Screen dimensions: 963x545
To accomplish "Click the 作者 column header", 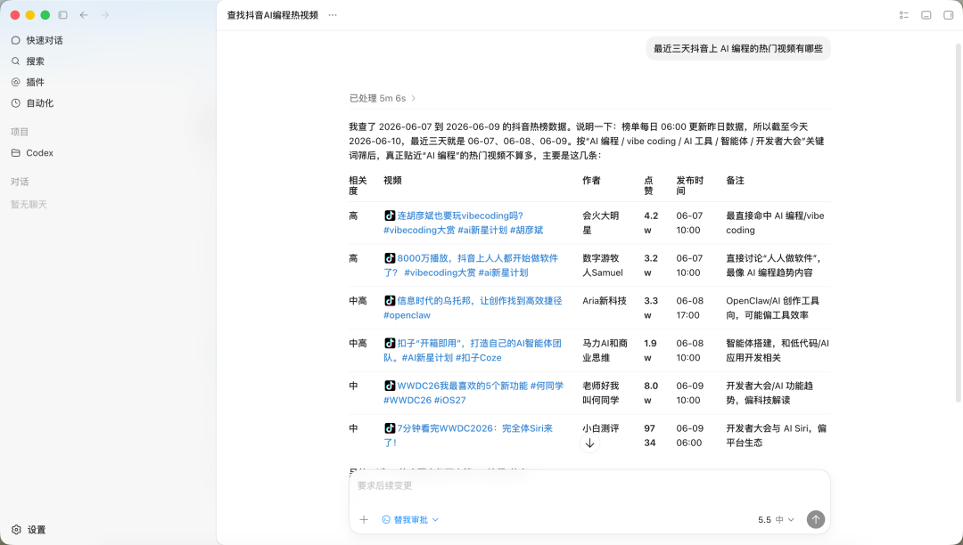I will pos(591,180).
